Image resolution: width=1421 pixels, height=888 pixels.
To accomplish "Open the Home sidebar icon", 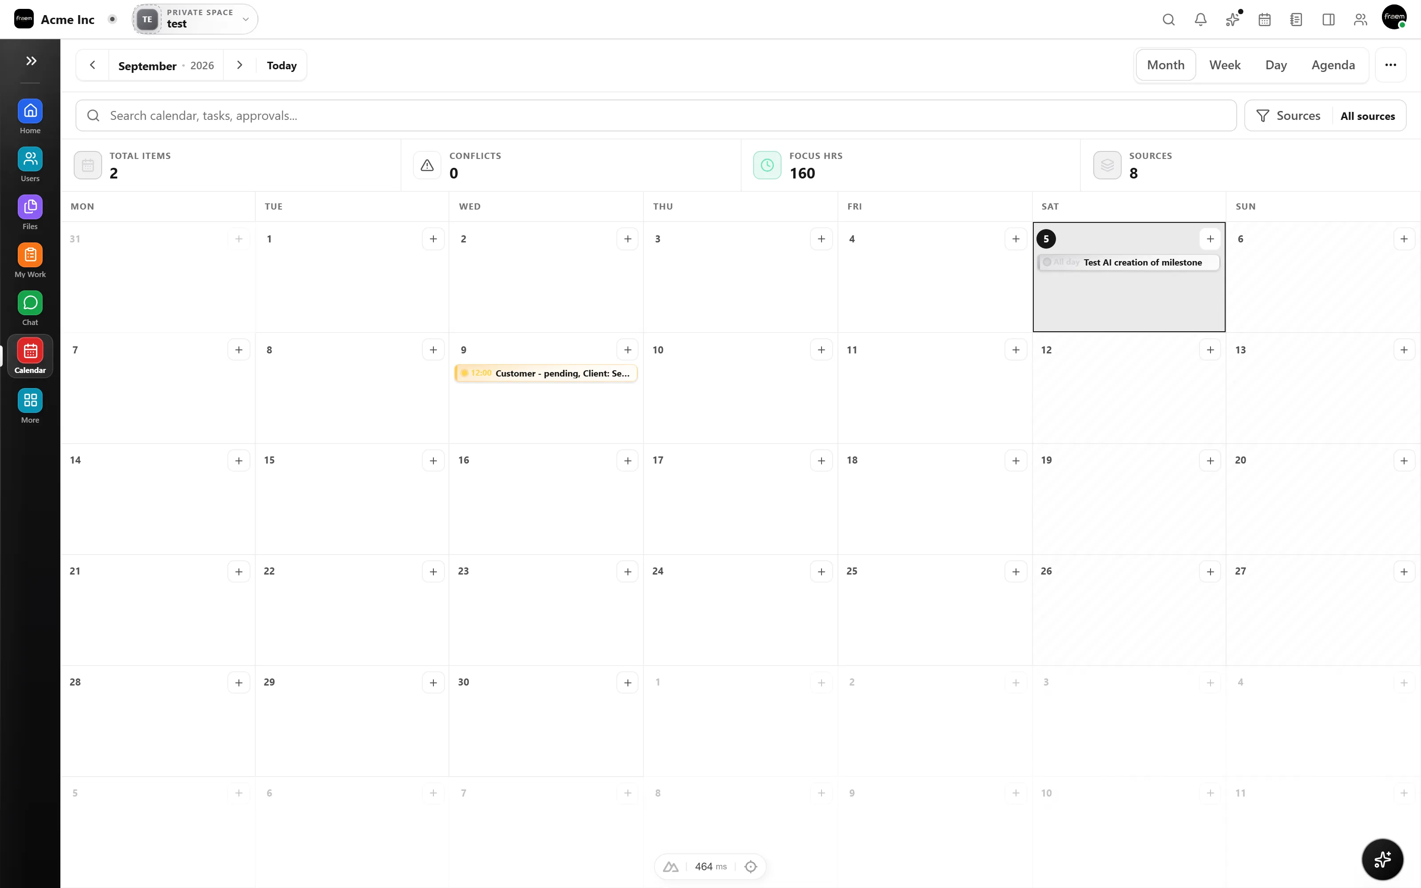I will point(30,117).
